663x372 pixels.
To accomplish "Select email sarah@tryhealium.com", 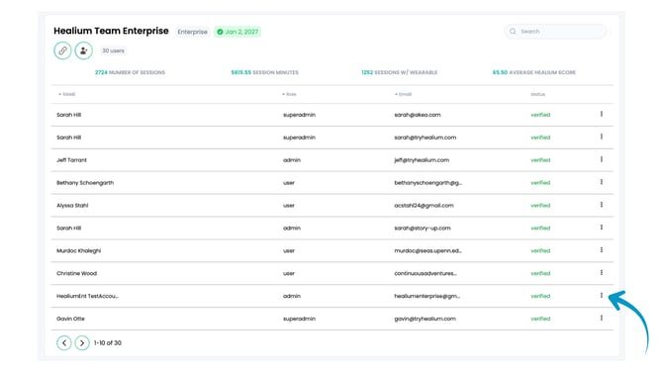I will click(x=425, y=138).
